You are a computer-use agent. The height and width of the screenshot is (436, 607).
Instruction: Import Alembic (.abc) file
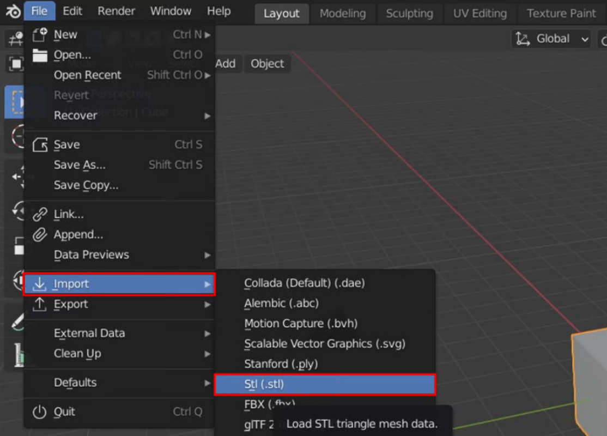tap(325, 303)
